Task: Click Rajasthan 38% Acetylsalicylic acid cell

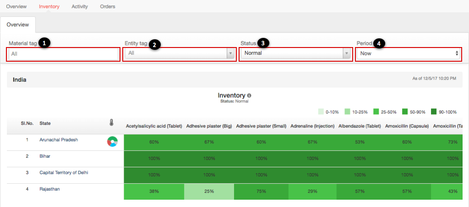Action: [x=154, y=191]
